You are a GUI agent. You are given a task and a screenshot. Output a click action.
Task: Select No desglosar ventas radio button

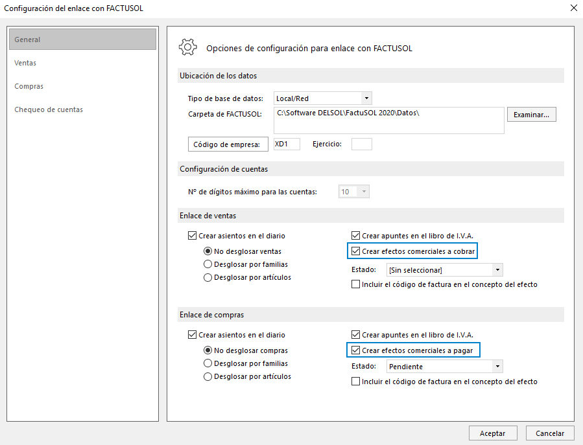pos(243,251)
